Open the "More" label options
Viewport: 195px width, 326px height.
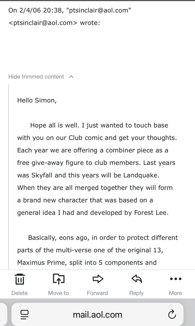pyautogui.click(x=175, y=293)
